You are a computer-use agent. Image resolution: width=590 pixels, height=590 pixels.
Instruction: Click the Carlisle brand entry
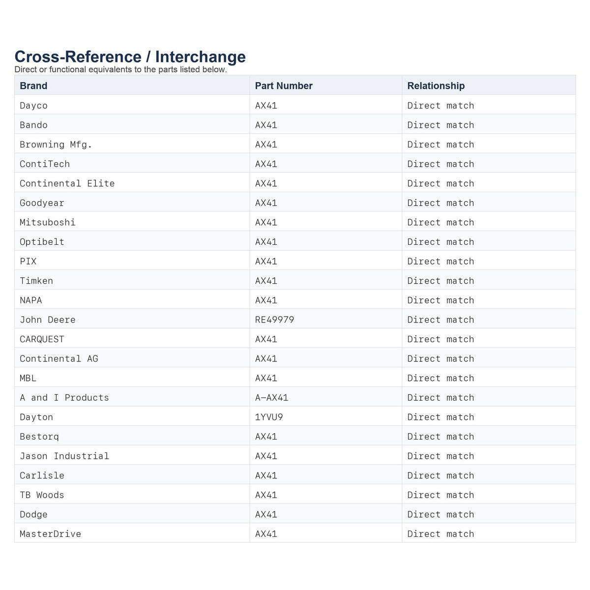click(42, 475)
